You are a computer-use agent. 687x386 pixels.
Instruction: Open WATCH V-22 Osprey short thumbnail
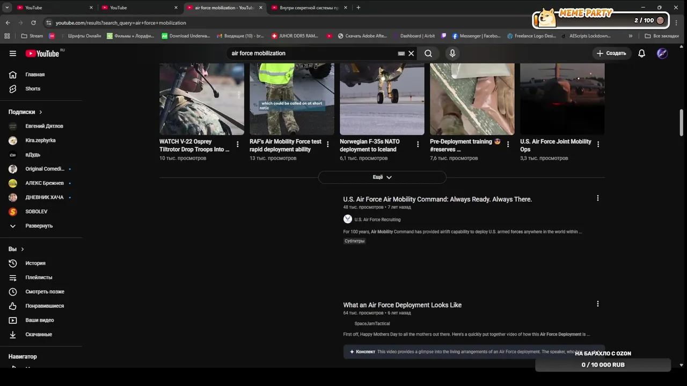click(x=202, y=99)
